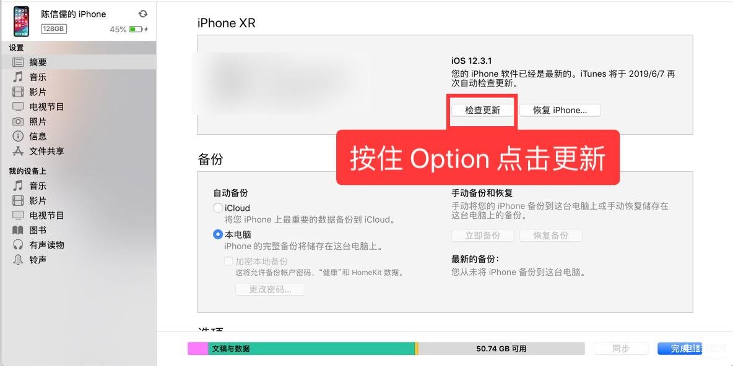Select 音乐 under 设置 section
Image resolution: width=733 pixels, height=366 pixels.
[x=78, y=77]
